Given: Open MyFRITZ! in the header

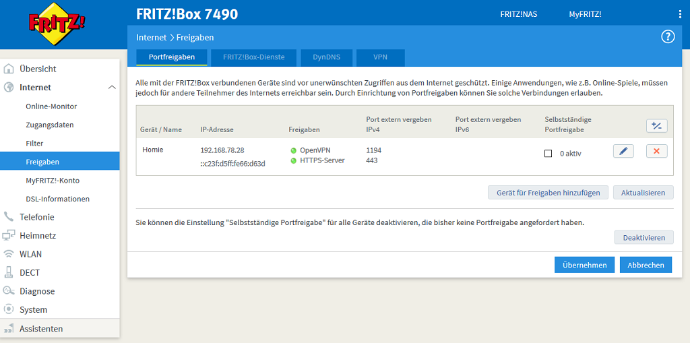Looking at the screenshot, I should pyautogui.click(x=585, y=14).
